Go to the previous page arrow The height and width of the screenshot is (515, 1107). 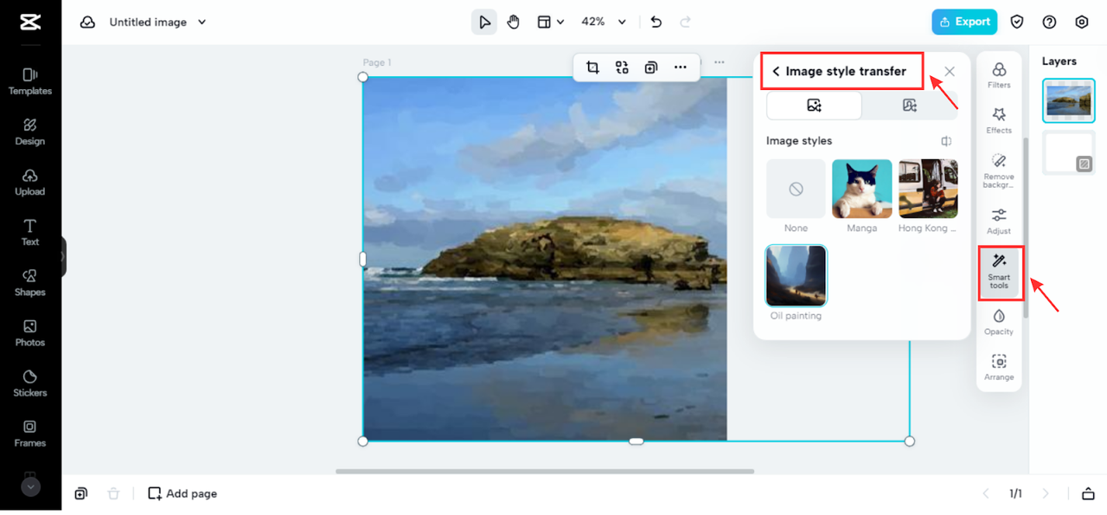coord(985,494)
